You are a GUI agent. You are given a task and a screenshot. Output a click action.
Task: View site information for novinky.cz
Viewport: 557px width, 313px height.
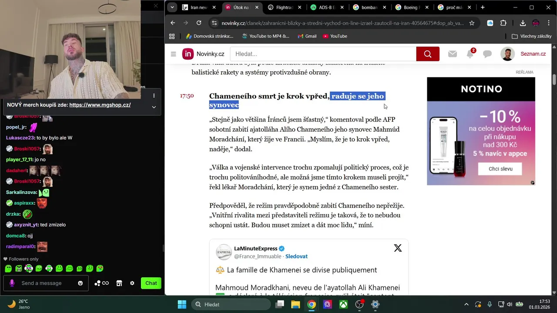(x=213, y=23)
